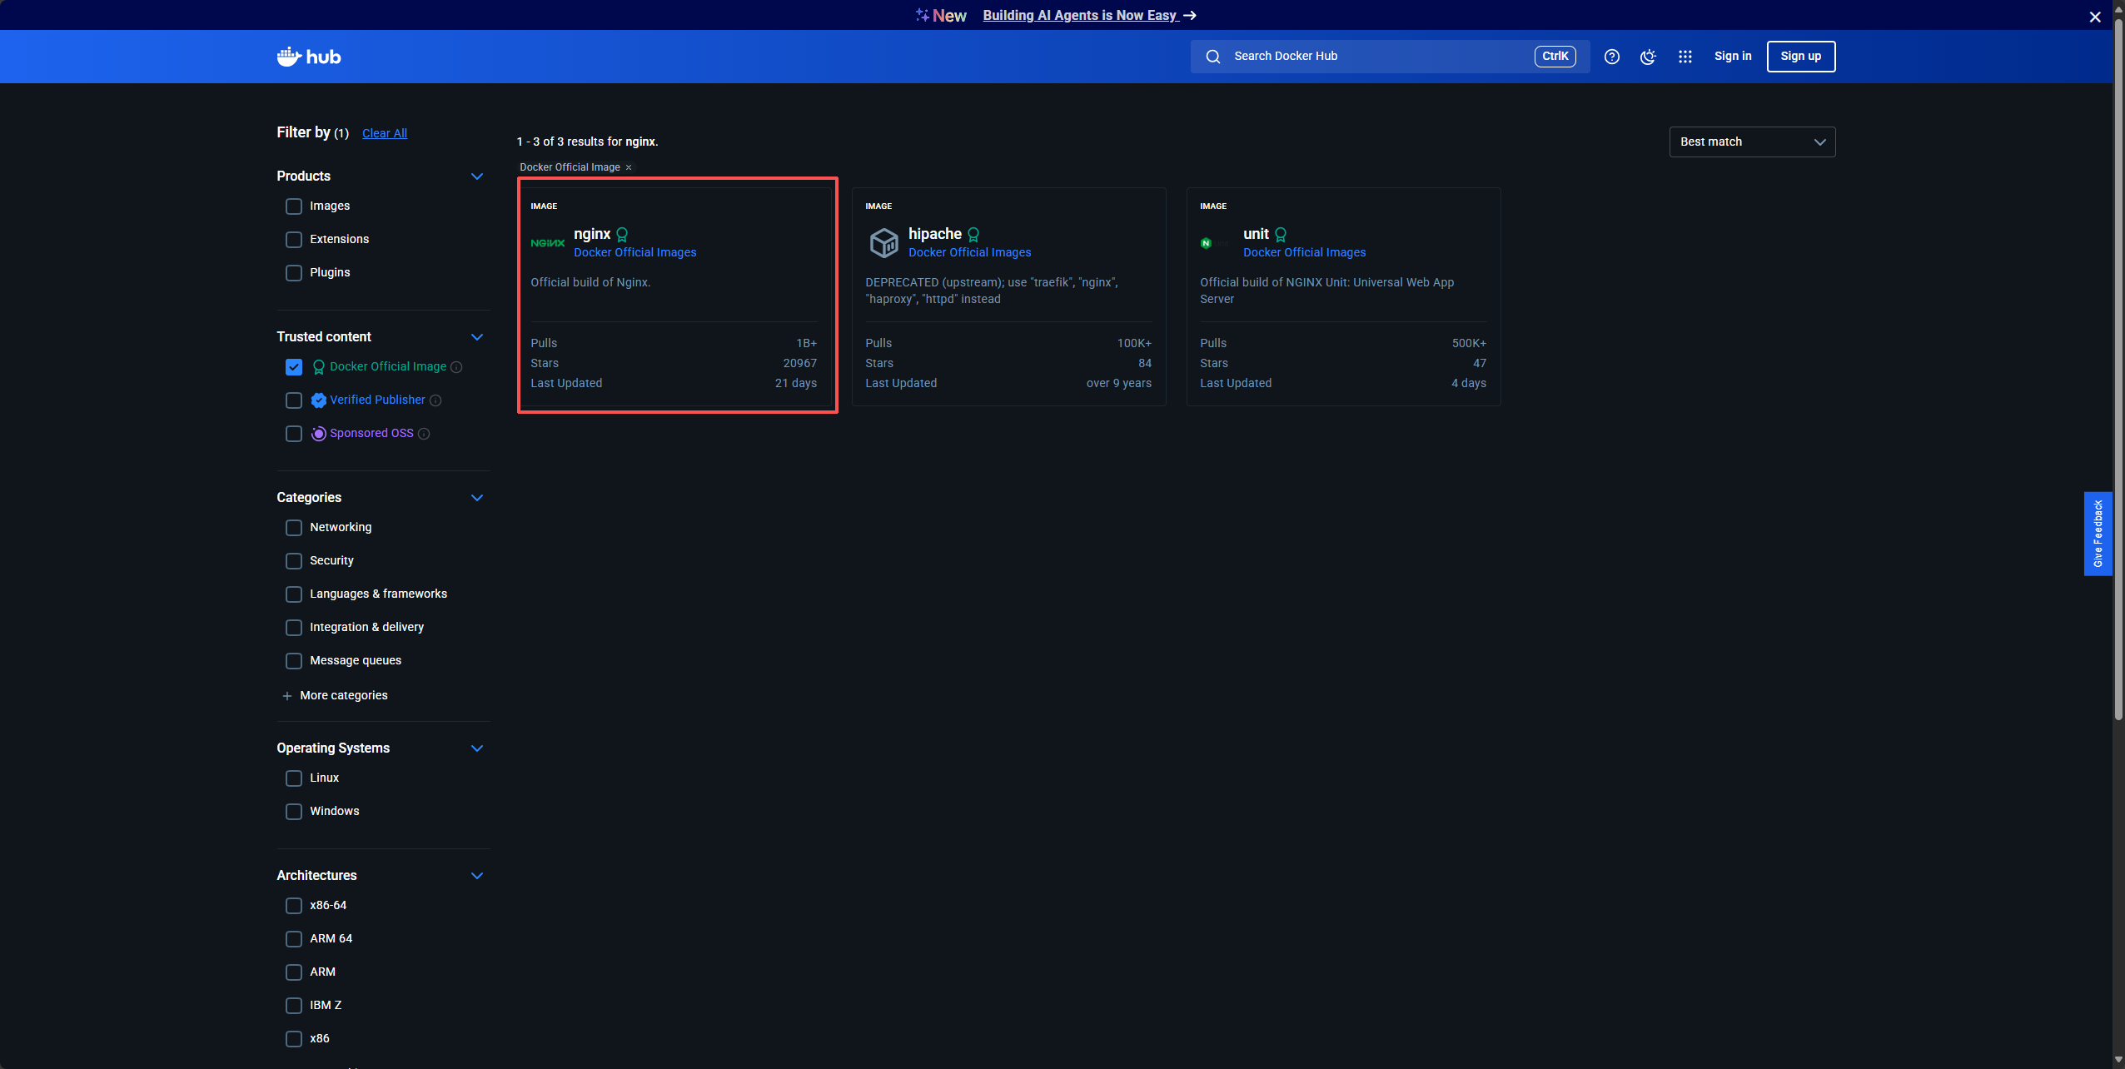
Task: Click the Sign up button
Action: click(x=1801, y=57)
